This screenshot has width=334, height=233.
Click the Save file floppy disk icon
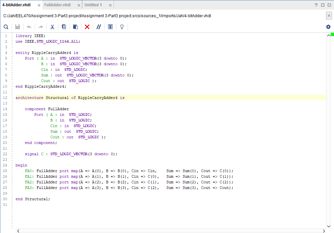(x=18, y=27)
